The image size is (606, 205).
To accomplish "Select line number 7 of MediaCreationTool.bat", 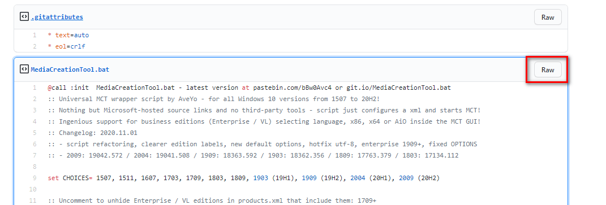I will tap(35, 155).
